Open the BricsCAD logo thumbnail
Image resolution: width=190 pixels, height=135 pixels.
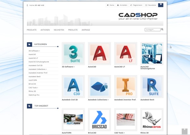click(99, 120)
